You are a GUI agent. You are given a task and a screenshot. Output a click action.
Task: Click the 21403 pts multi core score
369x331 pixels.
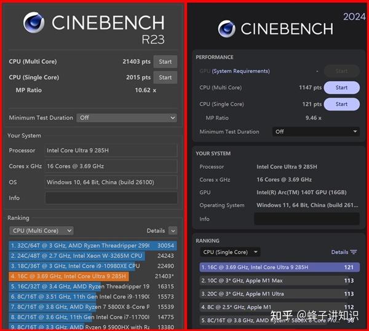[137, 62]
